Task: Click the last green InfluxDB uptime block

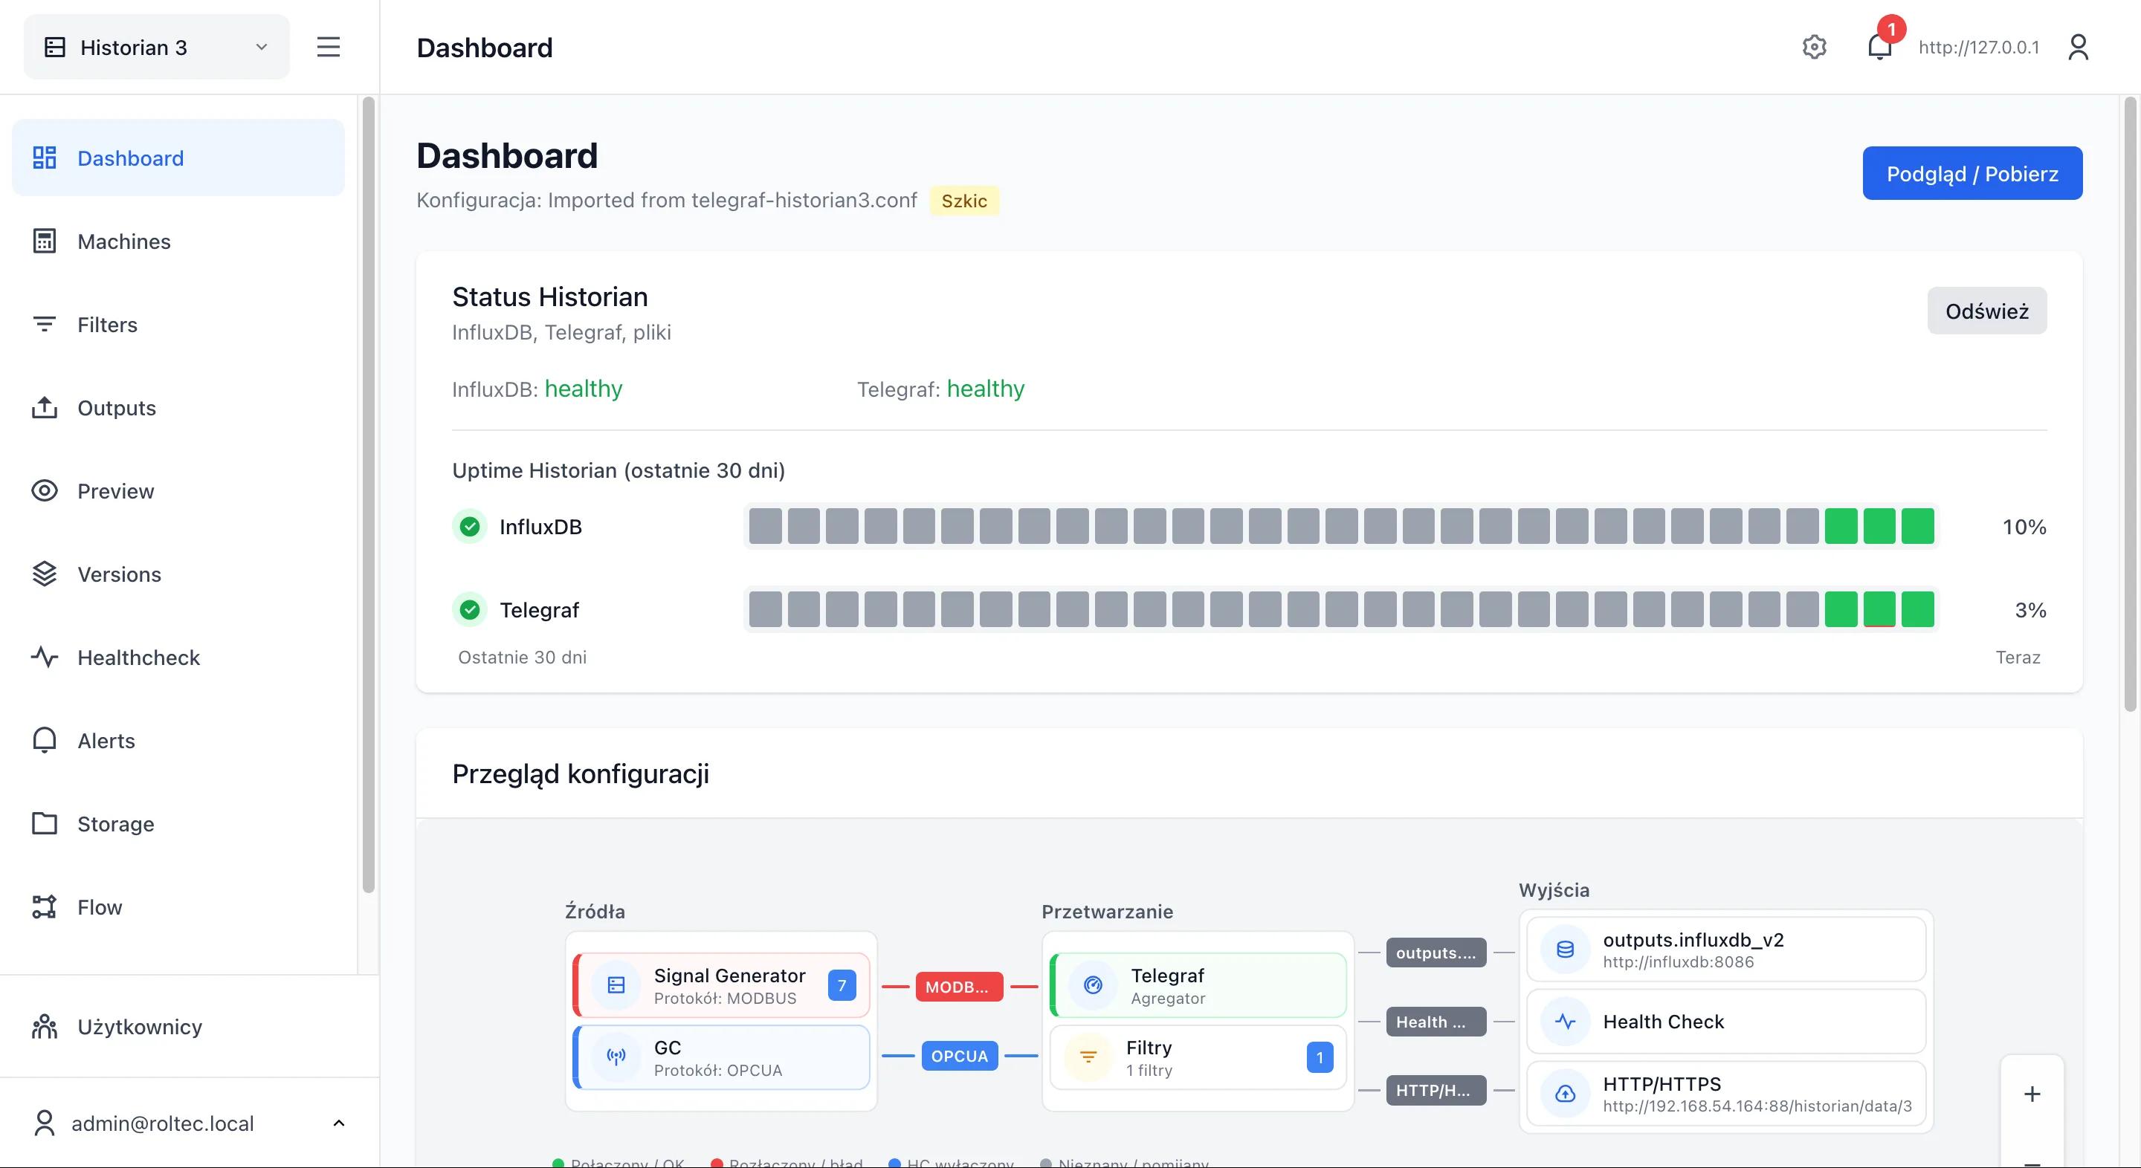Action: [x=1917, y=527]
